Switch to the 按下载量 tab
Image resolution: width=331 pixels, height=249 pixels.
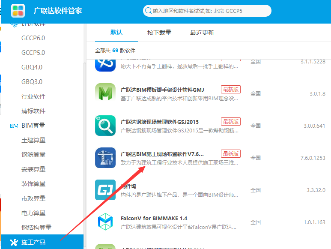point(159,33)
